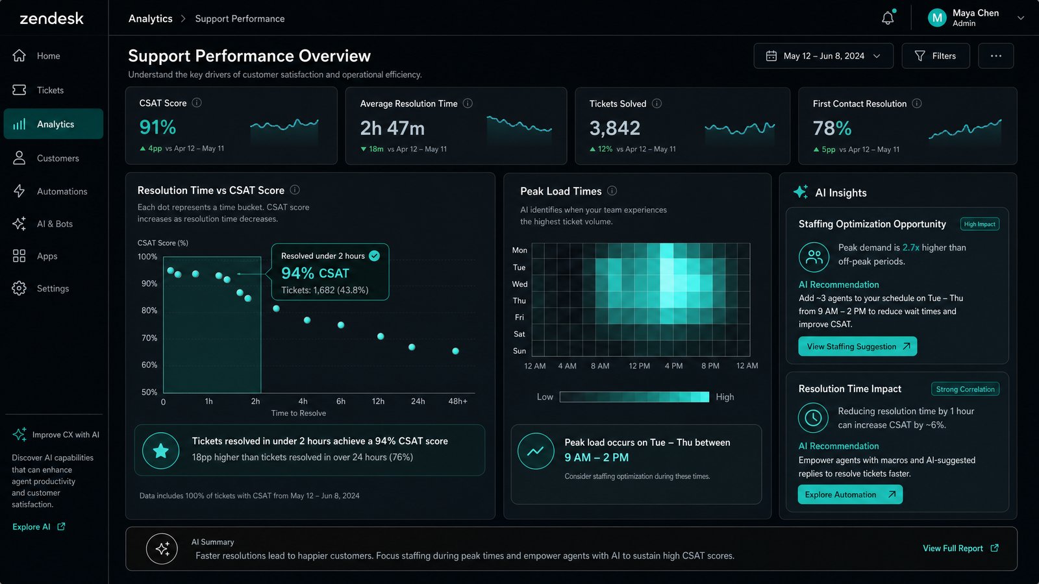Screen dimensions: 1039x584
Task: Click the Strong Correlation badge
Action: [x=965, y=389]
